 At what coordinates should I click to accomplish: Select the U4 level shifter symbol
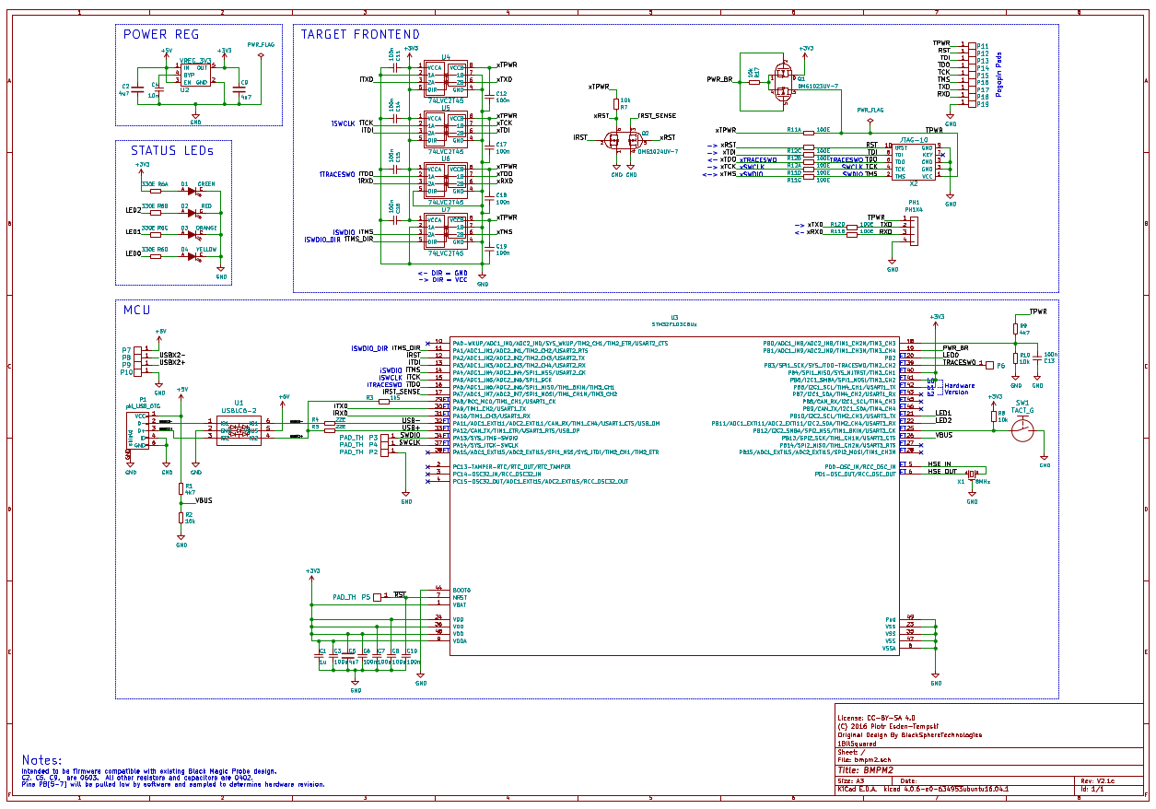coord(446,78)
